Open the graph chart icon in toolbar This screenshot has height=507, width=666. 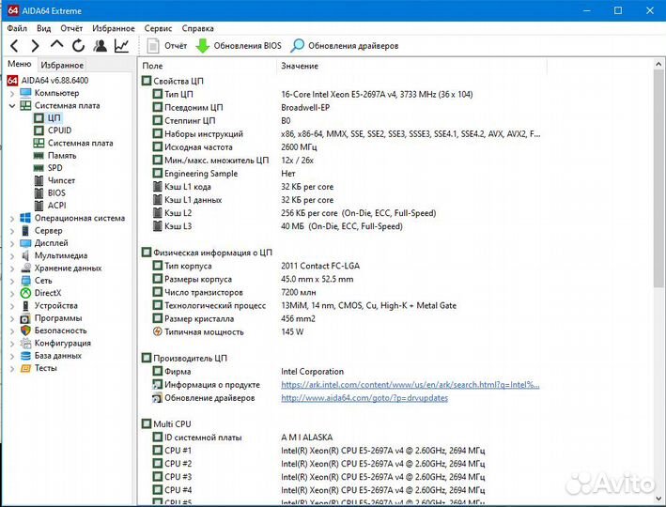121,45
